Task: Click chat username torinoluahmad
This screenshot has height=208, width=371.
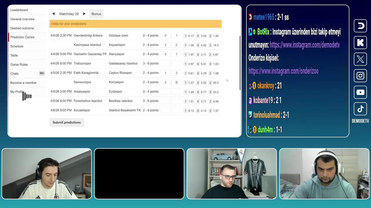Action: [x=267, y=115]
